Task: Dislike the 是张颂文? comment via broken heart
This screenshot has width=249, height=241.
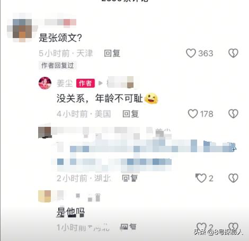Action: point(233,53)
